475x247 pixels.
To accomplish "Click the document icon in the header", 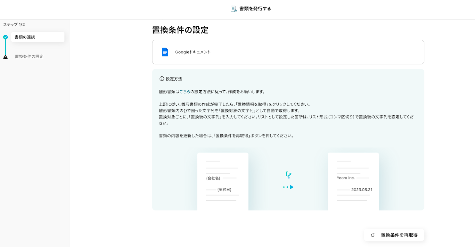I will point(234,9).
